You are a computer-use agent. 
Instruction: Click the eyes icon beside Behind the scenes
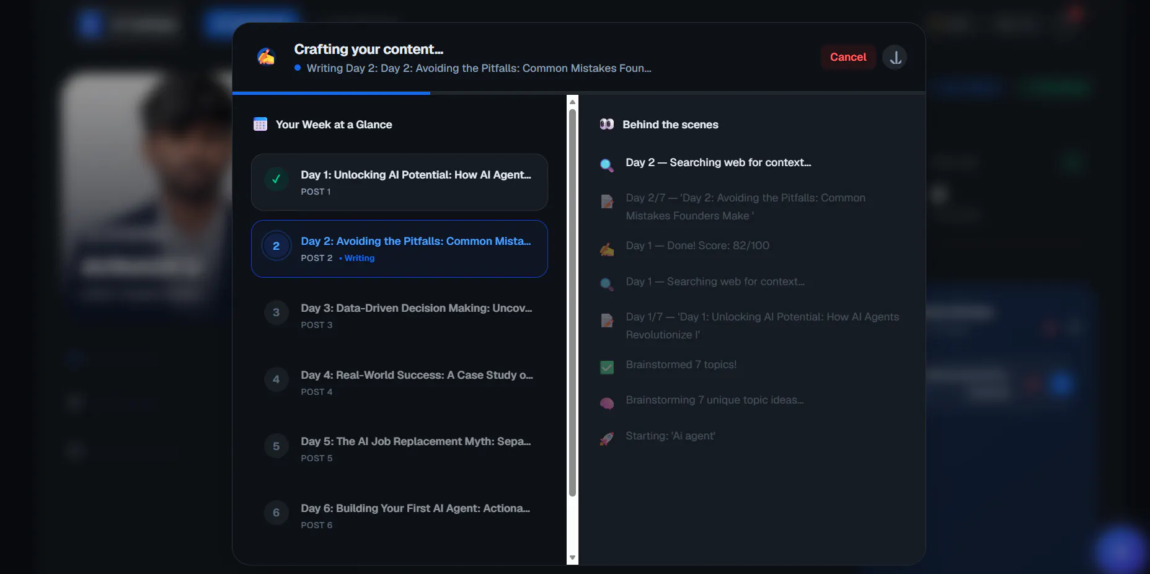point(607,125)
